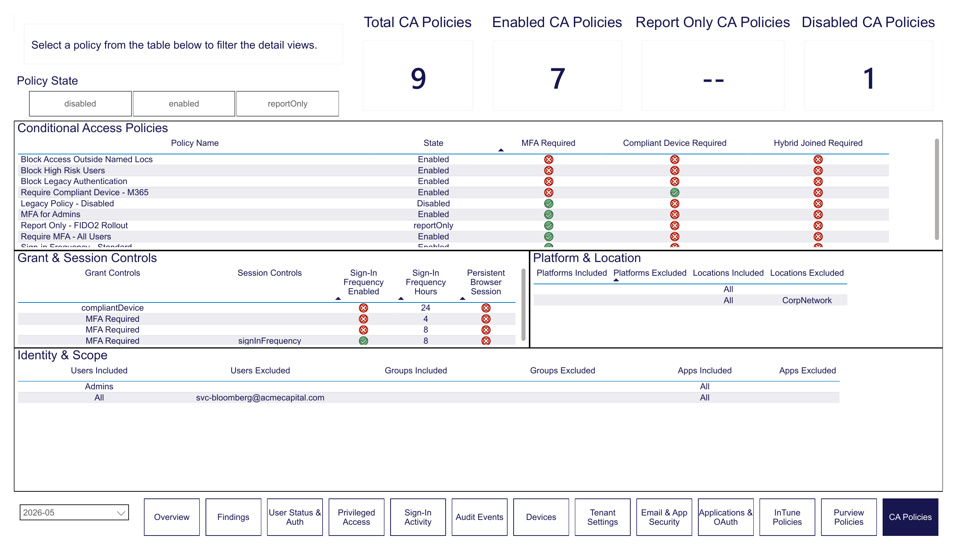The height and width of the screenshot is (550, 957).
Task: Click Hybrid Joined red cross for Require MFA - All Users
Action: 818,236
